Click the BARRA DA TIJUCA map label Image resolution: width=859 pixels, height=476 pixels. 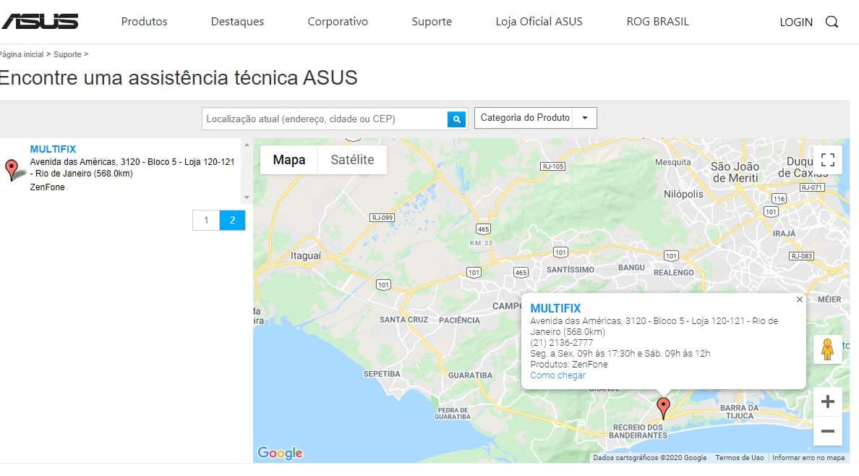[x=740, y=412]
